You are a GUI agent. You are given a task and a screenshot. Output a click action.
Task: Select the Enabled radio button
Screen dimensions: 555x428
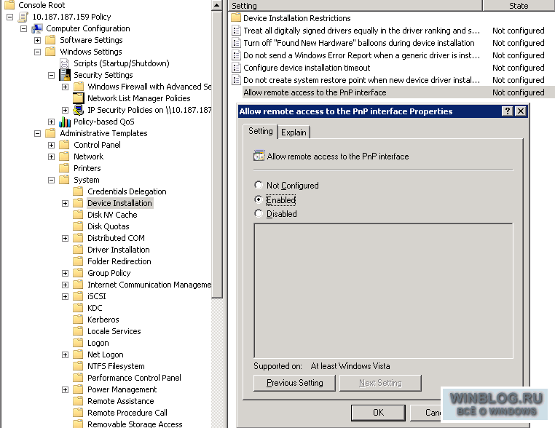pos(259,199)
